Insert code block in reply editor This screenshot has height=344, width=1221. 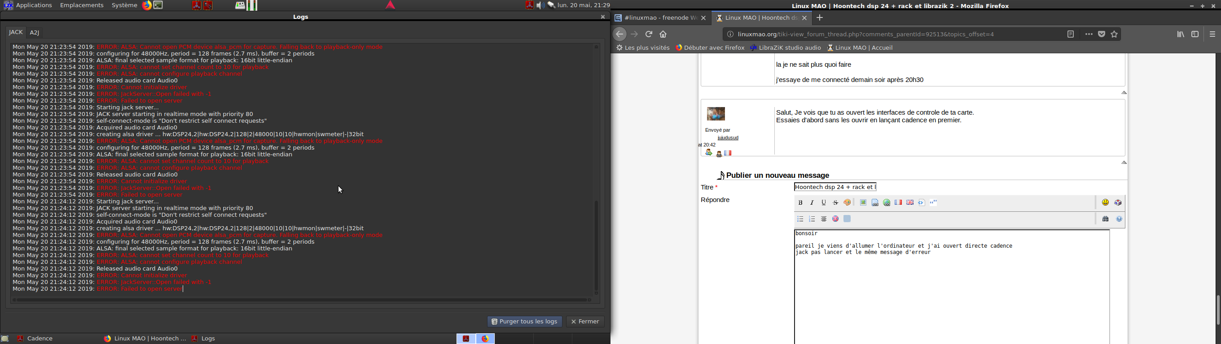tap(922, 202)
